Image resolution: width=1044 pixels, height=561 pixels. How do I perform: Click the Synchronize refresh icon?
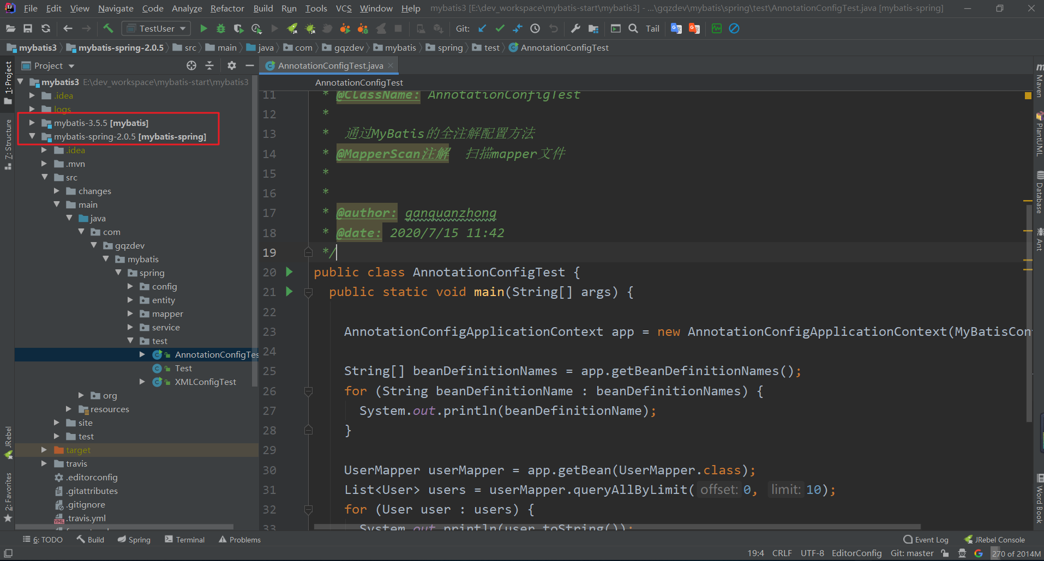click(x=46, y=28)
